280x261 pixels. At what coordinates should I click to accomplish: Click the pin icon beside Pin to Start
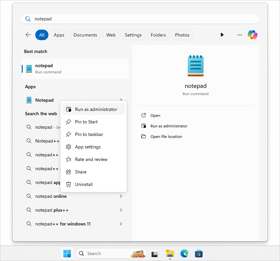click(69, 122)
